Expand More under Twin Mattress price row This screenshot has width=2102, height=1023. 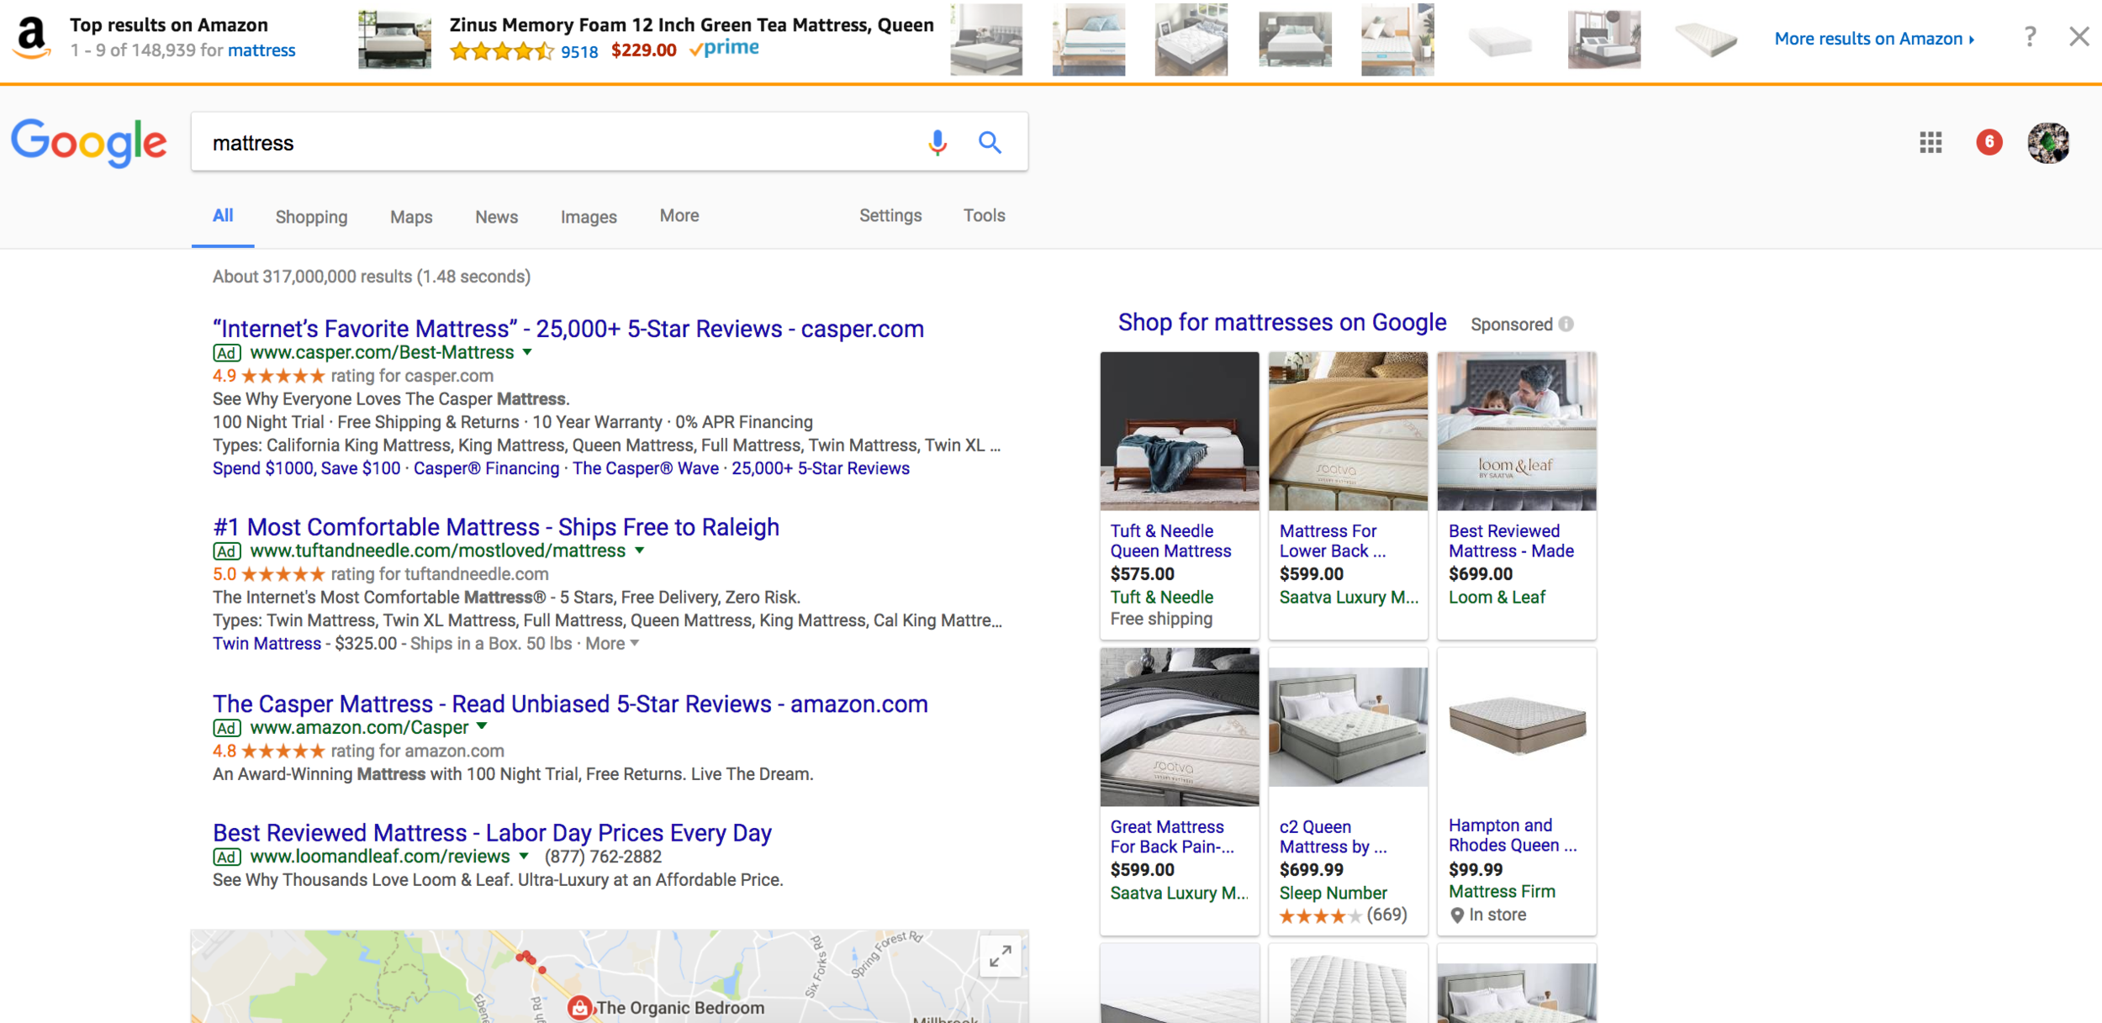click(x=612, y=644)
